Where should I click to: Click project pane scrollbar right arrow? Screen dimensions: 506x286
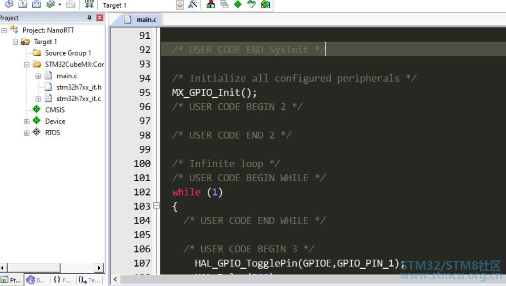click(99, 268)
